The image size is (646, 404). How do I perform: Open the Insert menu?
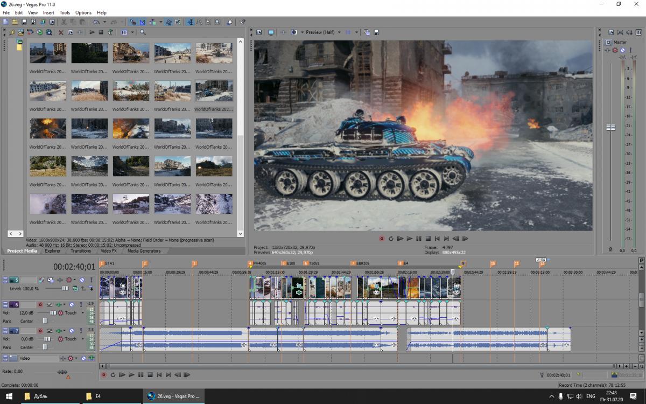[48, 12]
